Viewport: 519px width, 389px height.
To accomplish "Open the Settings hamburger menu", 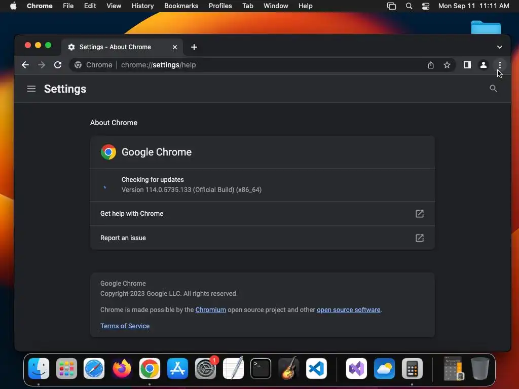I will tap(31, 89).
